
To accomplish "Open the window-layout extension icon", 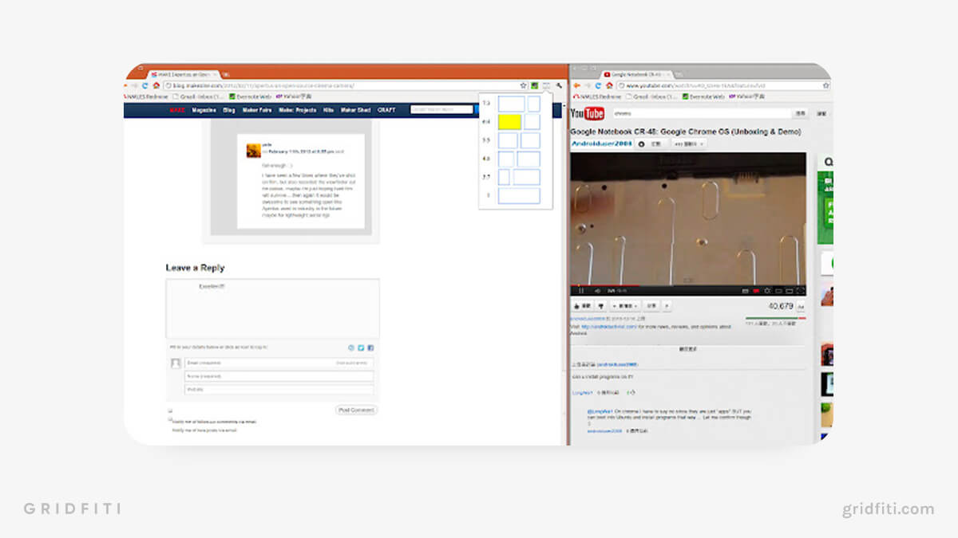I will (x=546, y=85).
